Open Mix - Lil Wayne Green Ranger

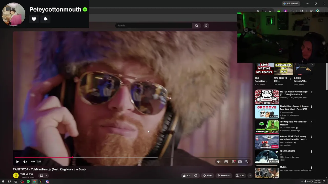point(294,93)
